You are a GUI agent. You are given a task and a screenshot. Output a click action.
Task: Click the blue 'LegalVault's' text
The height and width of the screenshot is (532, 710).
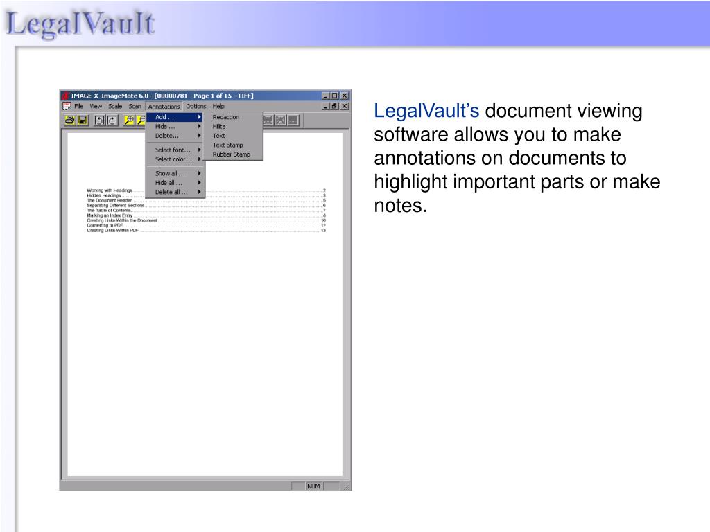pos(426,111)
